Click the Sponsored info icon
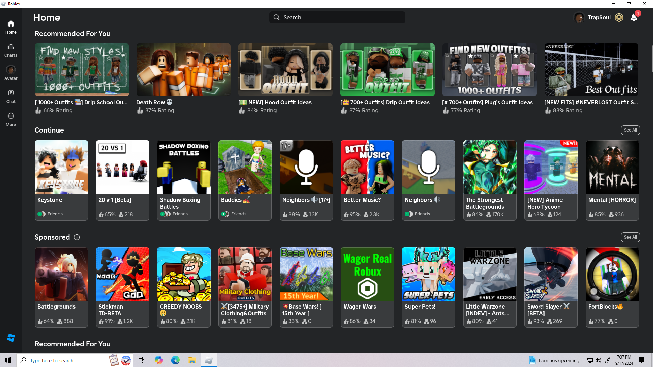The width and height of the screenshot is (653, 367). (x=77, y=237)
